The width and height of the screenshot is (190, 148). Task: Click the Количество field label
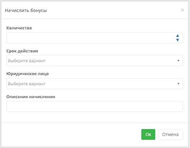click(19, 28)
